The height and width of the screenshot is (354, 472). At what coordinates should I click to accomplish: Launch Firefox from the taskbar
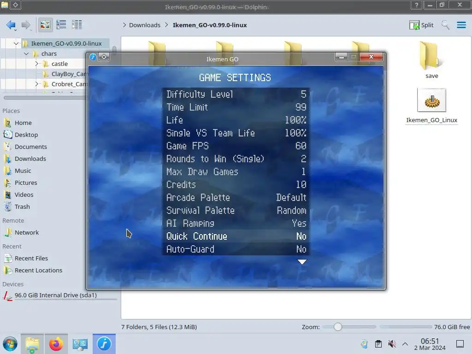56,344
